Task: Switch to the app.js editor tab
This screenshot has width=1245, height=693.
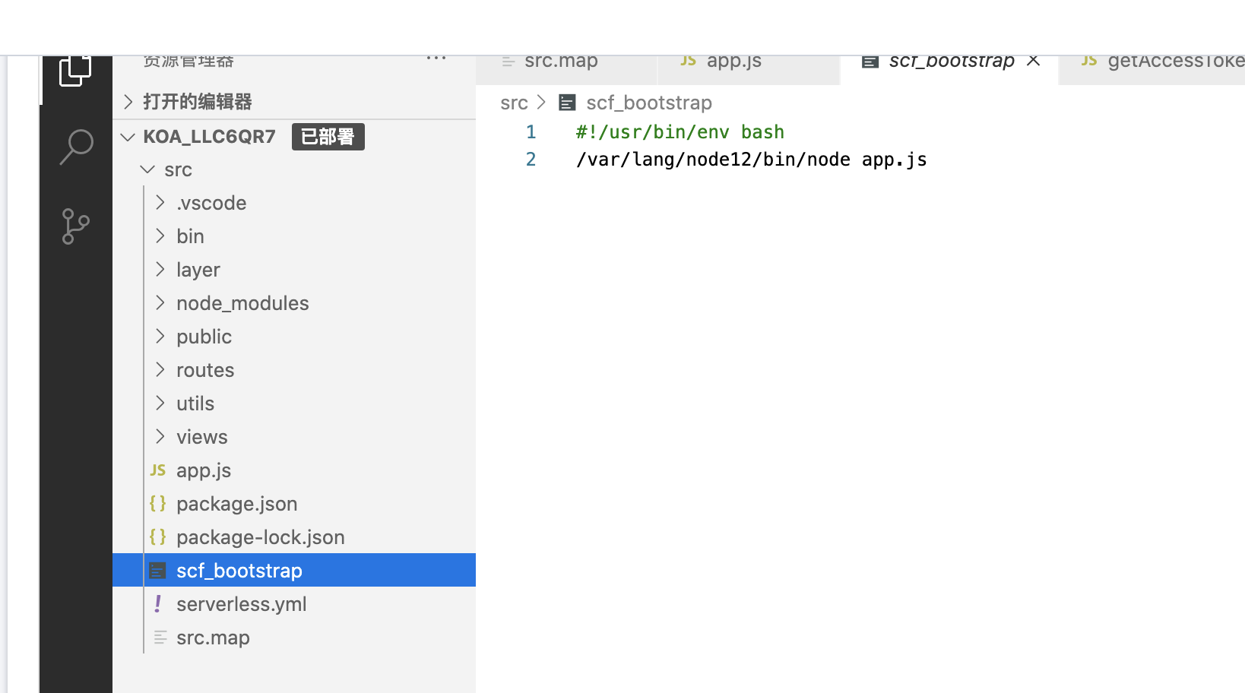Action: point(749,68)
